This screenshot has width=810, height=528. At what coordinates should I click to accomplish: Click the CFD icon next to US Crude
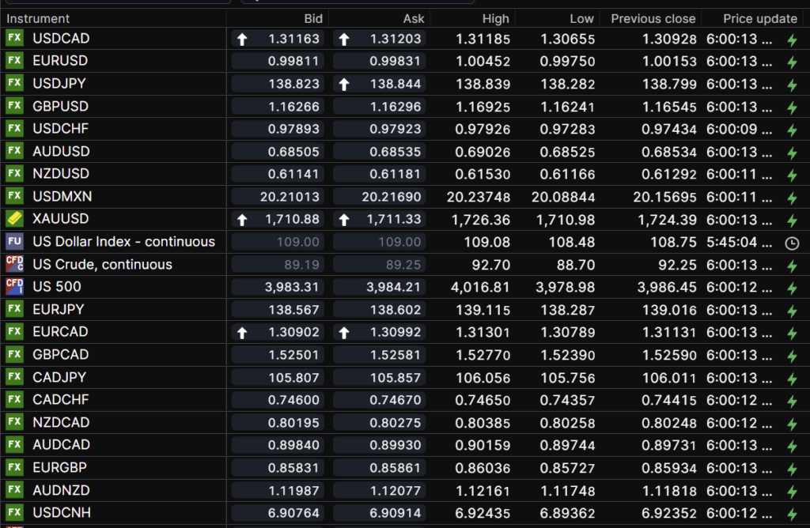[x=14, y=264]
